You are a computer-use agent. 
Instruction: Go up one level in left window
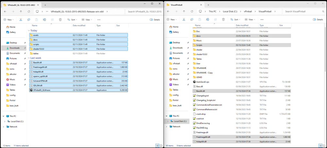click(21, 11)
